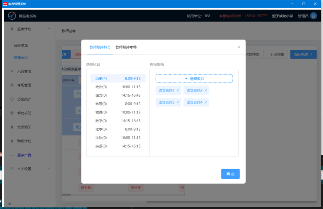Click the 考场管理 building icon
323x209 pixels.
(x=12, y=85)
